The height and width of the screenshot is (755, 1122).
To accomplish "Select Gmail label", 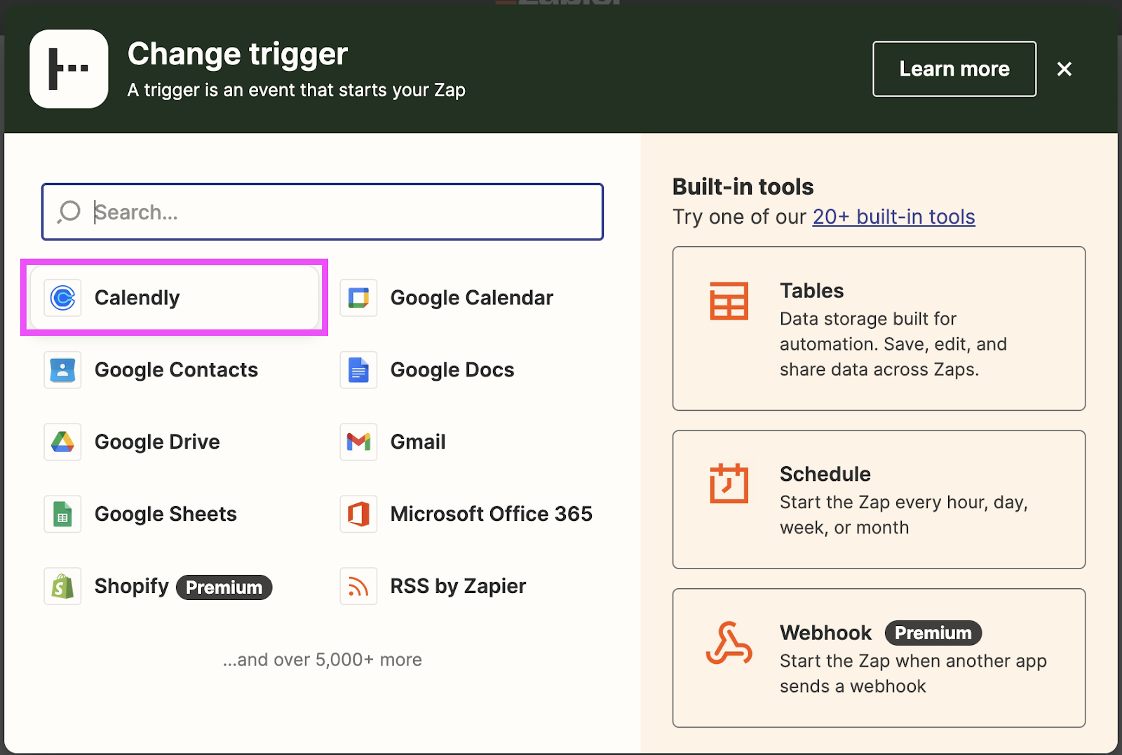I will [418, 442].
